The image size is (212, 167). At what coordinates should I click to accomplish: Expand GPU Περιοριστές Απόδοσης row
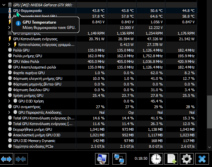point(9,112)
